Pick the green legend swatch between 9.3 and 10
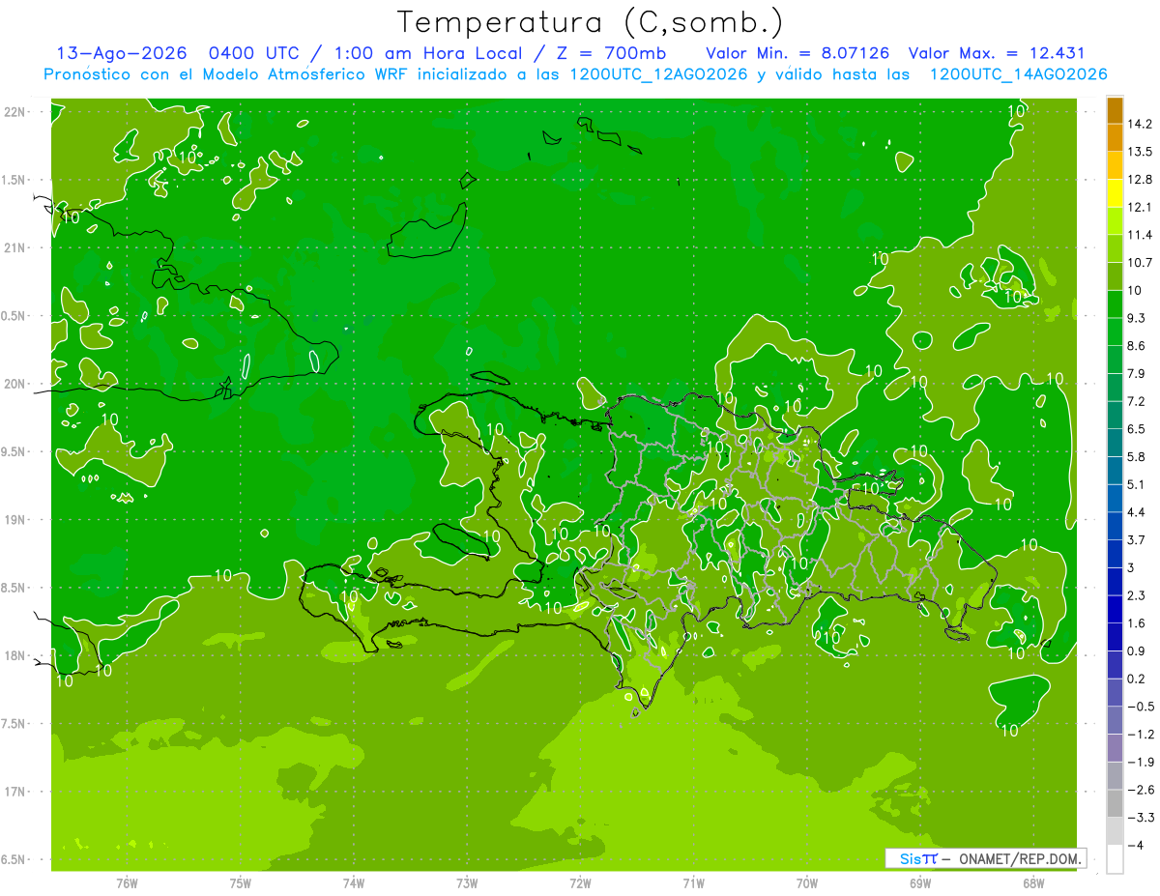The image size is (1160, 896). pos(1115,304)
